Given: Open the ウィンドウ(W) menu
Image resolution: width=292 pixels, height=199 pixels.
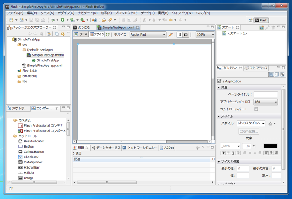Looking at the screenshot, I should (x=182, y=13).
